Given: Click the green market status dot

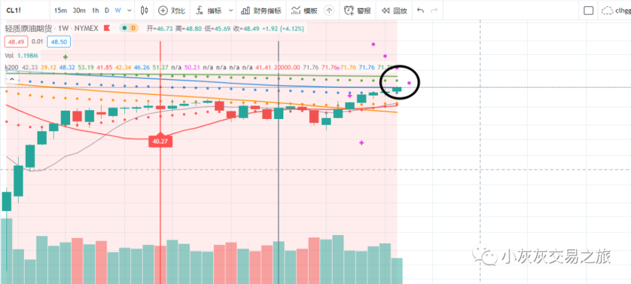Looking at the screenshot, I should point(125,28).
